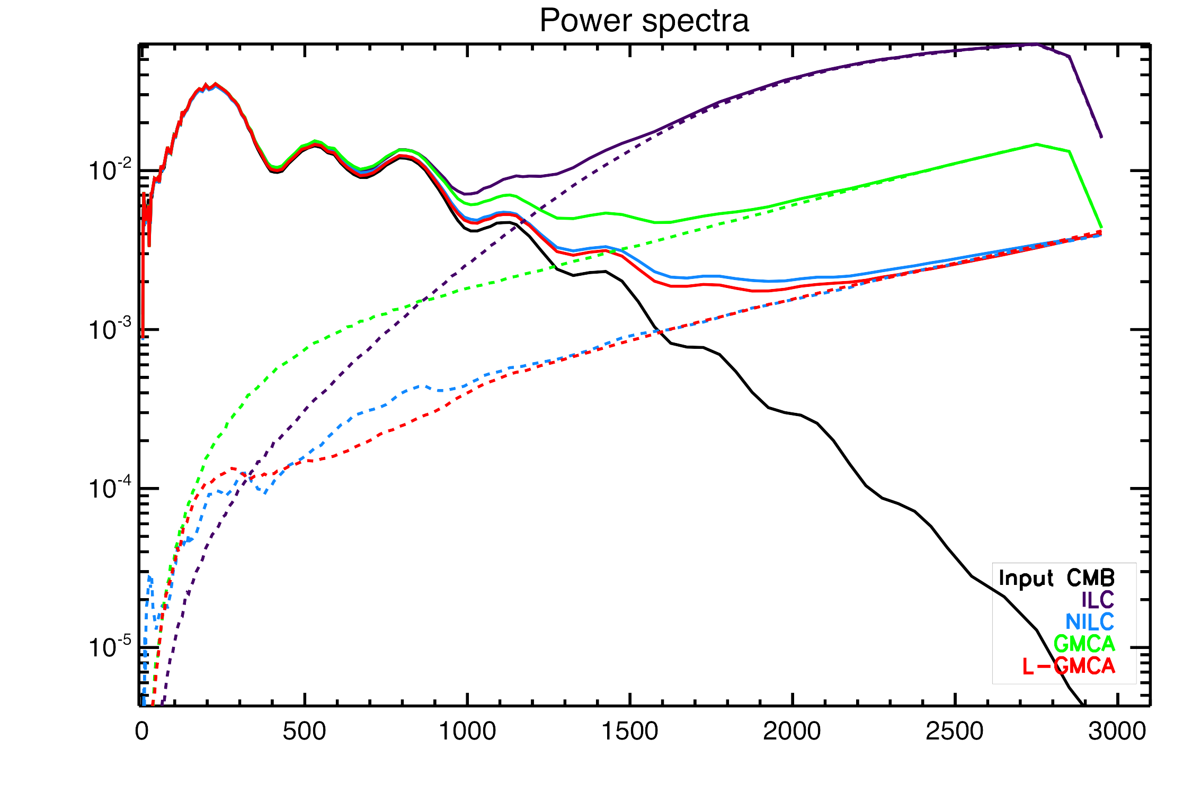Click the y-axis label 10^-2

[110, 170]
